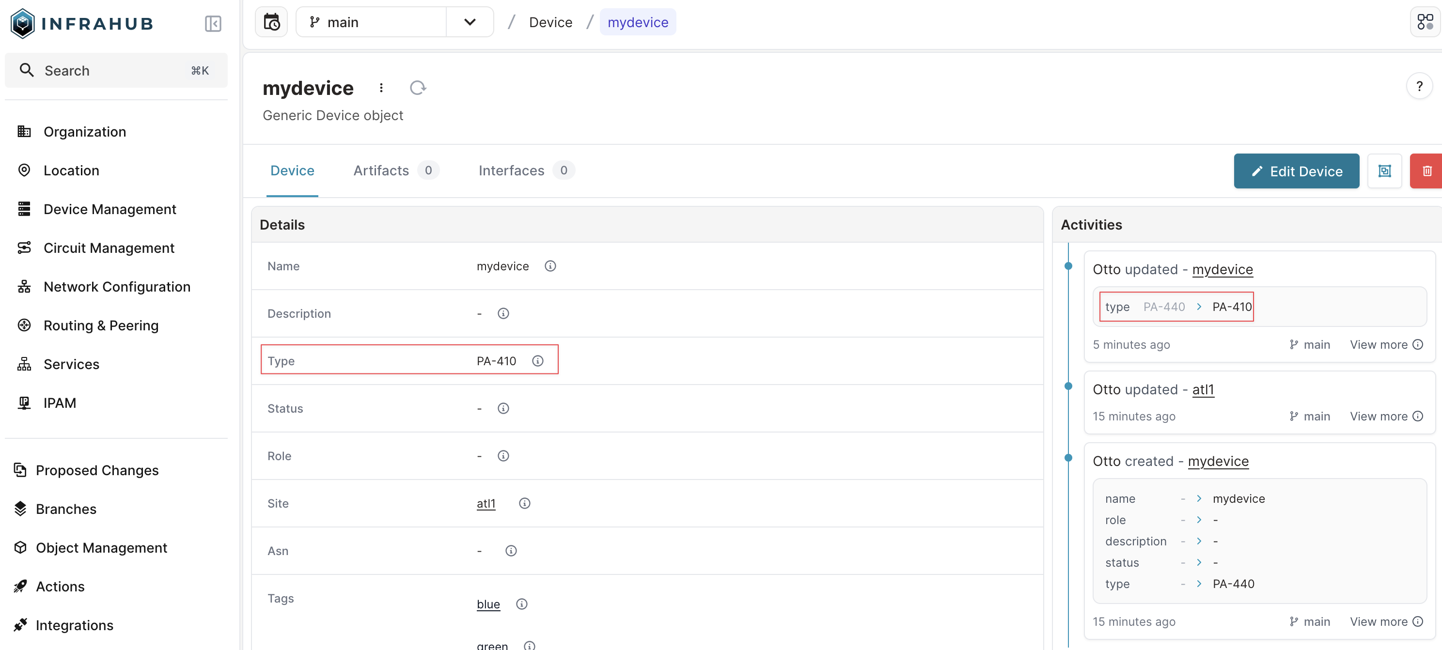Click the IPAM icon
This screenshot has width=1442, height=650.
[x=24, y=403]
